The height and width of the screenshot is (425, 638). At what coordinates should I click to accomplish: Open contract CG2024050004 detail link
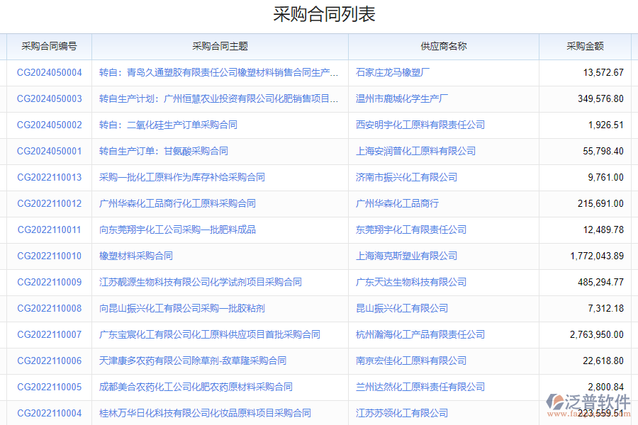tap(47, 72)
